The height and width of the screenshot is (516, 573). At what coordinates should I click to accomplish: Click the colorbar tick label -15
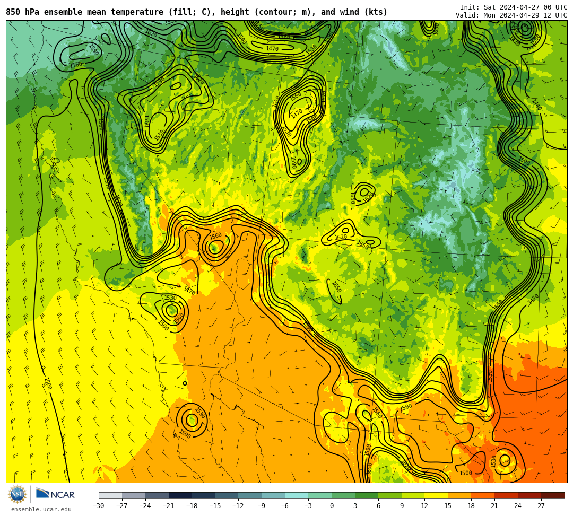[x=215, y=506]
